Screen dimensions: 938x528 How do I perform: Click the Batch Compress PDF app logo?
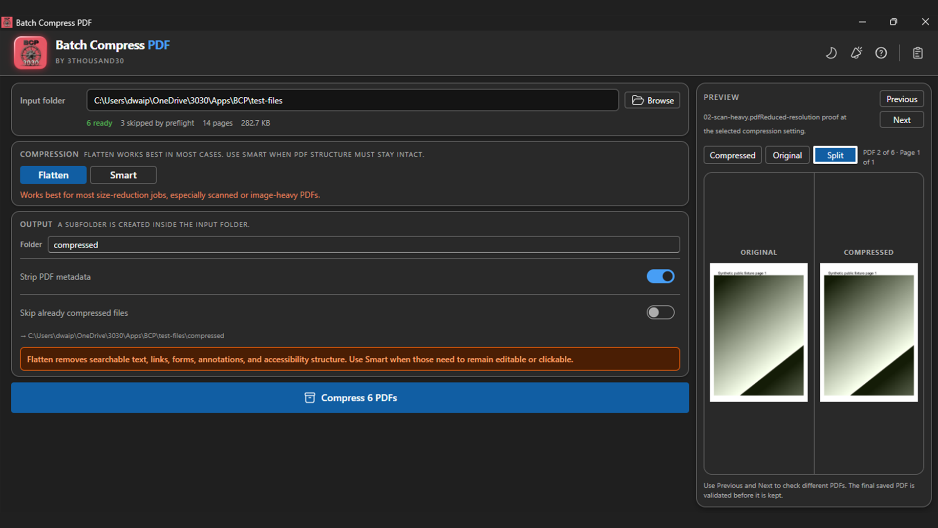pos(30,52)
